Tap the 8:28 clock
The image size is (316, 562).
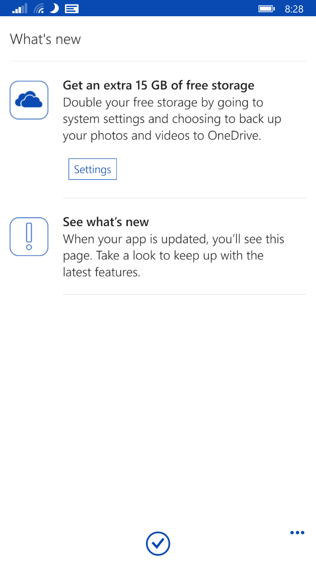pyautogui.click(x=294, y=9)
